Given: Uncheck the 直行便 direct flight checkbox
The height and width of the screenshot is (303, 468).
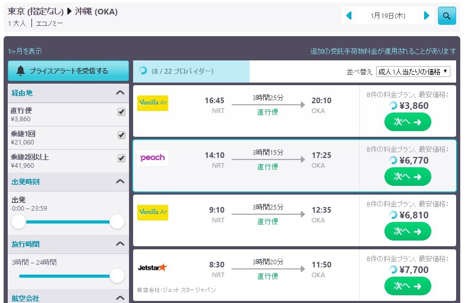Looking at the screenshot, I should pyautogui.click(x=121, y=111).
